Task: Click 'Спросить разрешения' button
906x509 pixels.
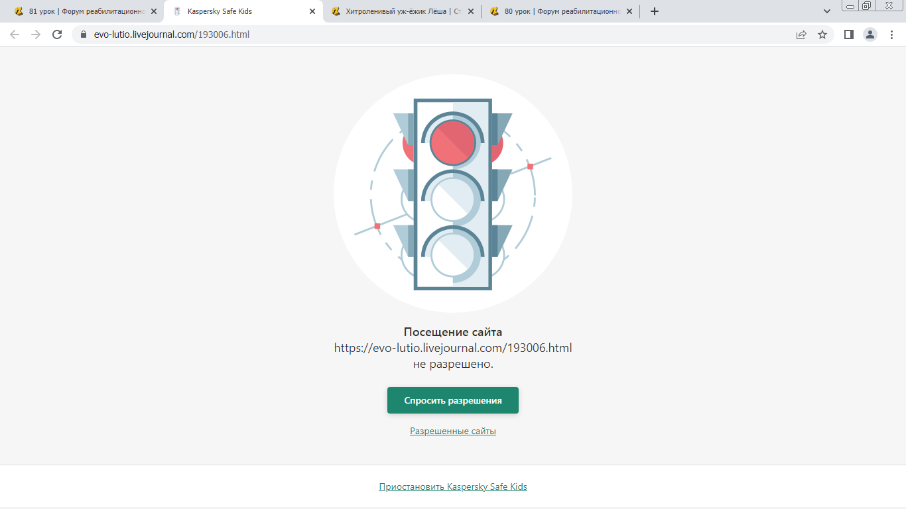Action: point(453,400)
